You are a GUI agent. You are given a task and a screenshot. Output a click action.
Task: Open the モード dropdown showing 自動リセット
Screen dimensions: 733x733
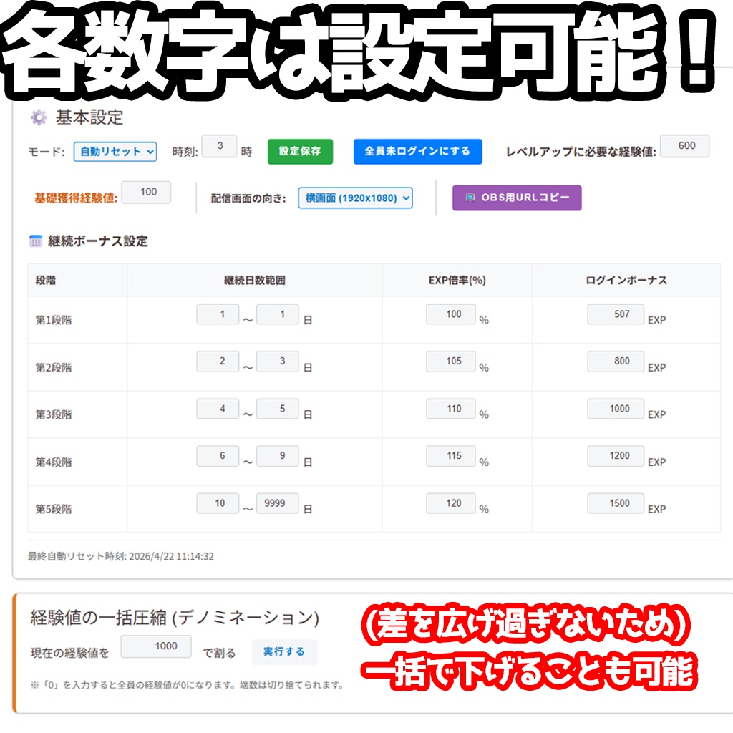pyautogui.click(x=115, y=152)
